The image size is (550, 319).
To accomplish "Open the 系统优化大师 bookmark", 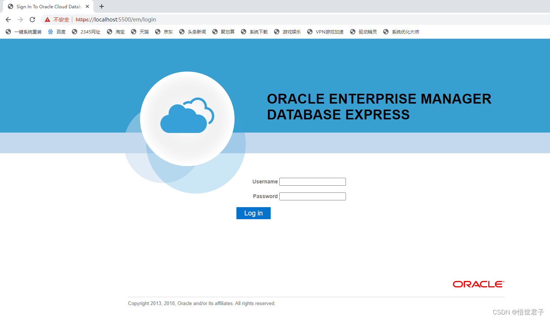I will click(401, 32).
